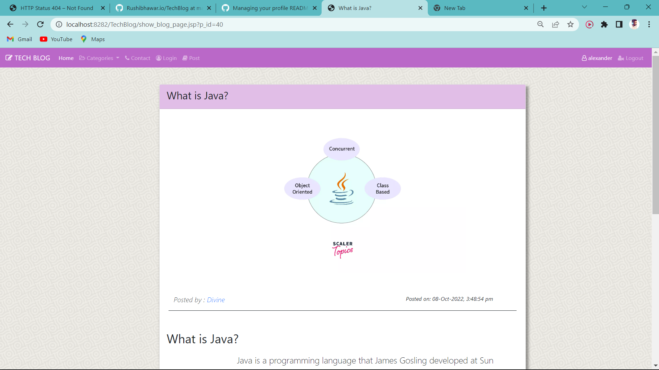Select the HTTP Status 404 tab
The width and height of the screenshot is (659, 370).
tap(55, 8)
